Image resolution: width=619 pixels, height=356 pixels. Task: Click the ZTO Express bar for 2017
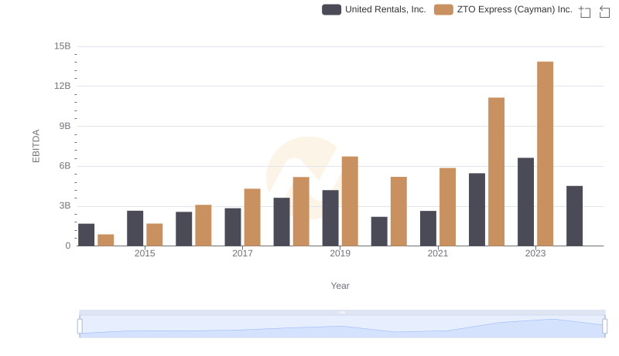(252, 217)
